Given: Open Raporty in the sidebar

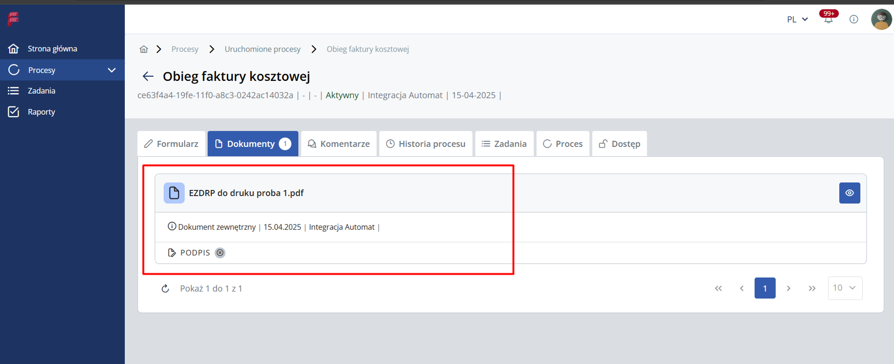Looking at the screenshot, I should [x=41, y=112].
